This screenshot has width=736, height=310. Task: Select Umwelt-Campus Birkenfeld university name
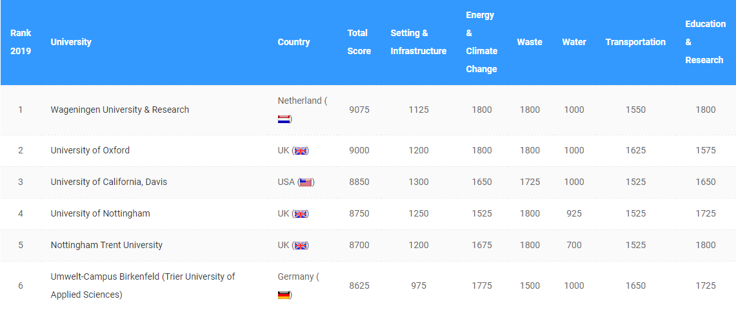(x=143, y=286)
